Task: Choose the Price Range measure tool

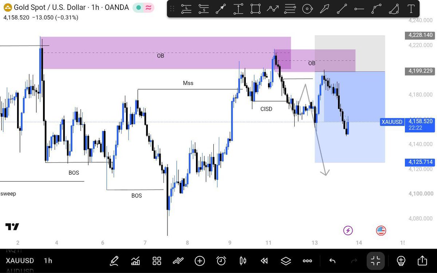Action: click(x=239, y=9)
